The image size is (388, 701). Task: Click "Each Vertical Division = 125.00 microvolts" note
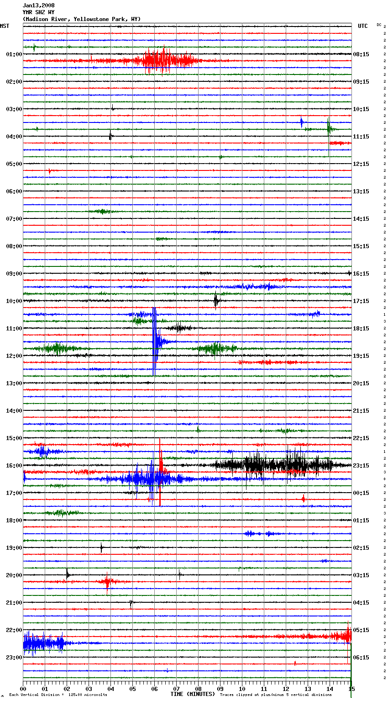[58, 695]
